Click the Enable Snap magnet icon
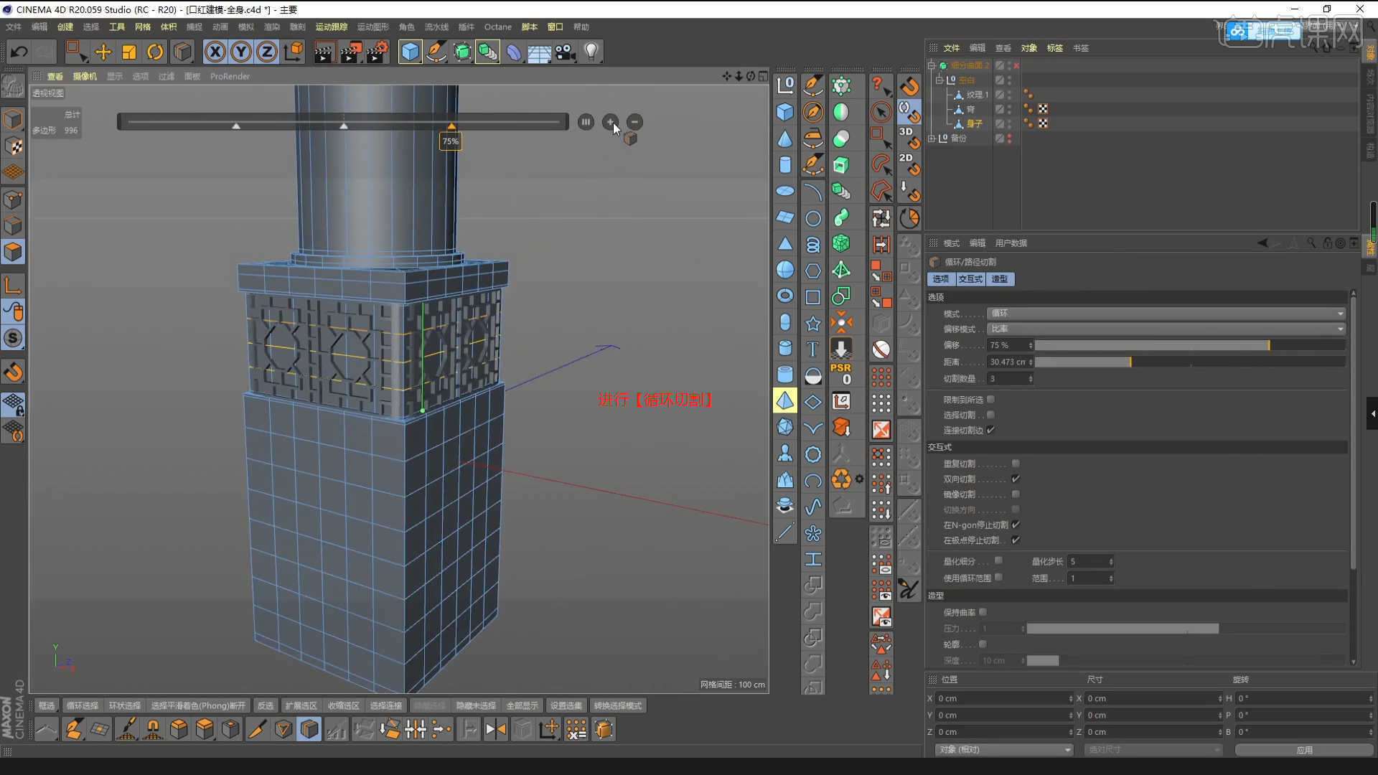1378x775 pixels. 12,372
